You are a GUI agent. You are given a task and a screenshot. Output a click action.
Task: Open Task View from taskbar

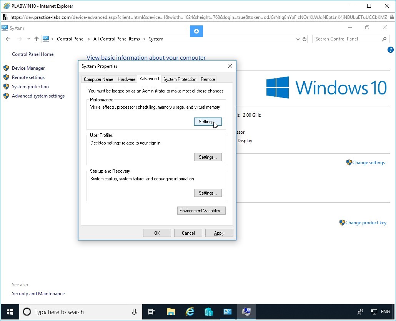[x=151, y=312]
